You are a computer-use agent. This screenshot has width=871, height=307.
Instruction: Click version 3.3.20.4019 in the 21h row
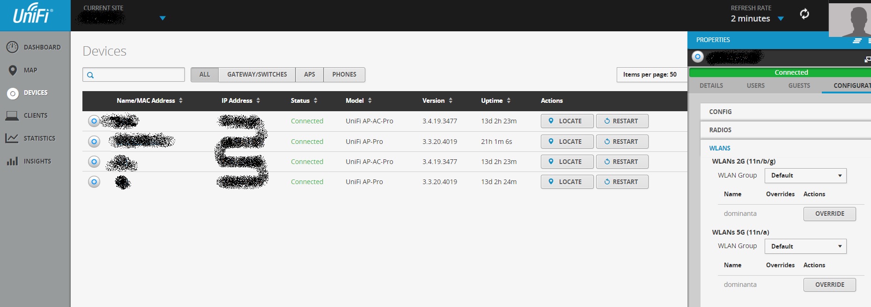click(440, 142)
